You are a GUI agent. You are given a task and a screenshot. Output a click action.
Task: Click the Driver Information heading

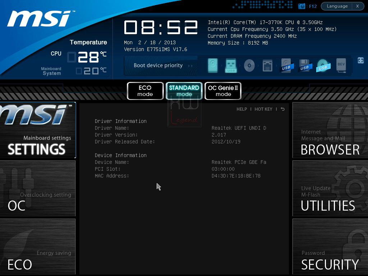coord(121,121)
